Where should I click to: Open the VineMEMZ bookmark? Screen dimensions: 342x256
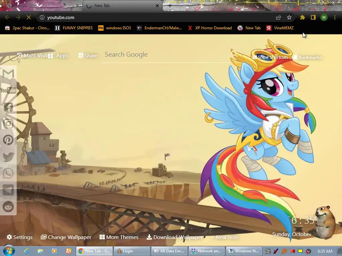pyautogui.click(x=280, y=28)
